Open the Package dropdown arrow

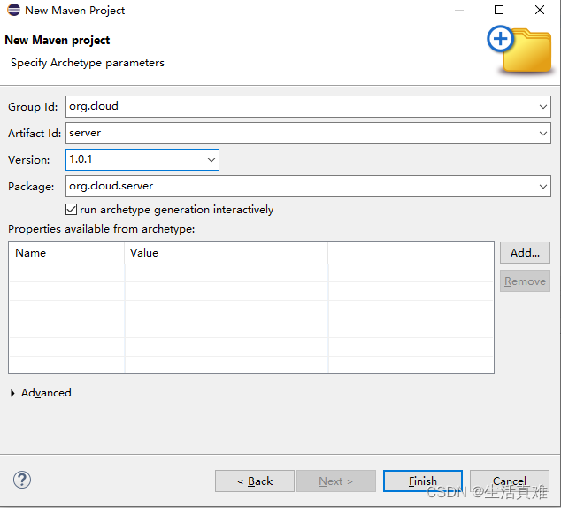542,187
